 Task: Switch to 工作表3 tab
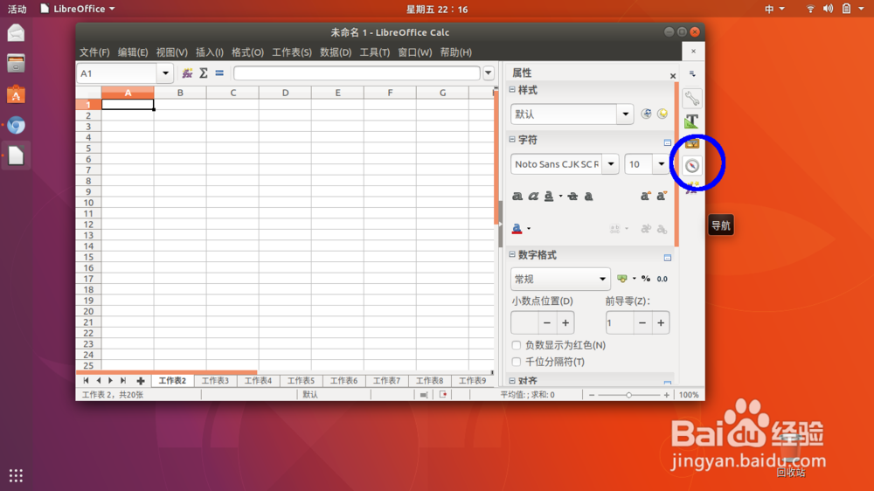pos(215,381)
